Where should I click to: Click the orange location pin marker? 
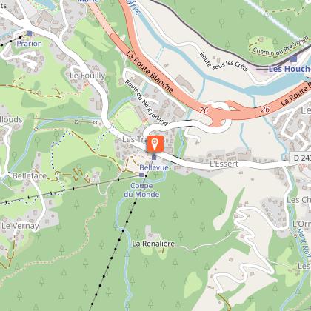(x=155, y=144)
